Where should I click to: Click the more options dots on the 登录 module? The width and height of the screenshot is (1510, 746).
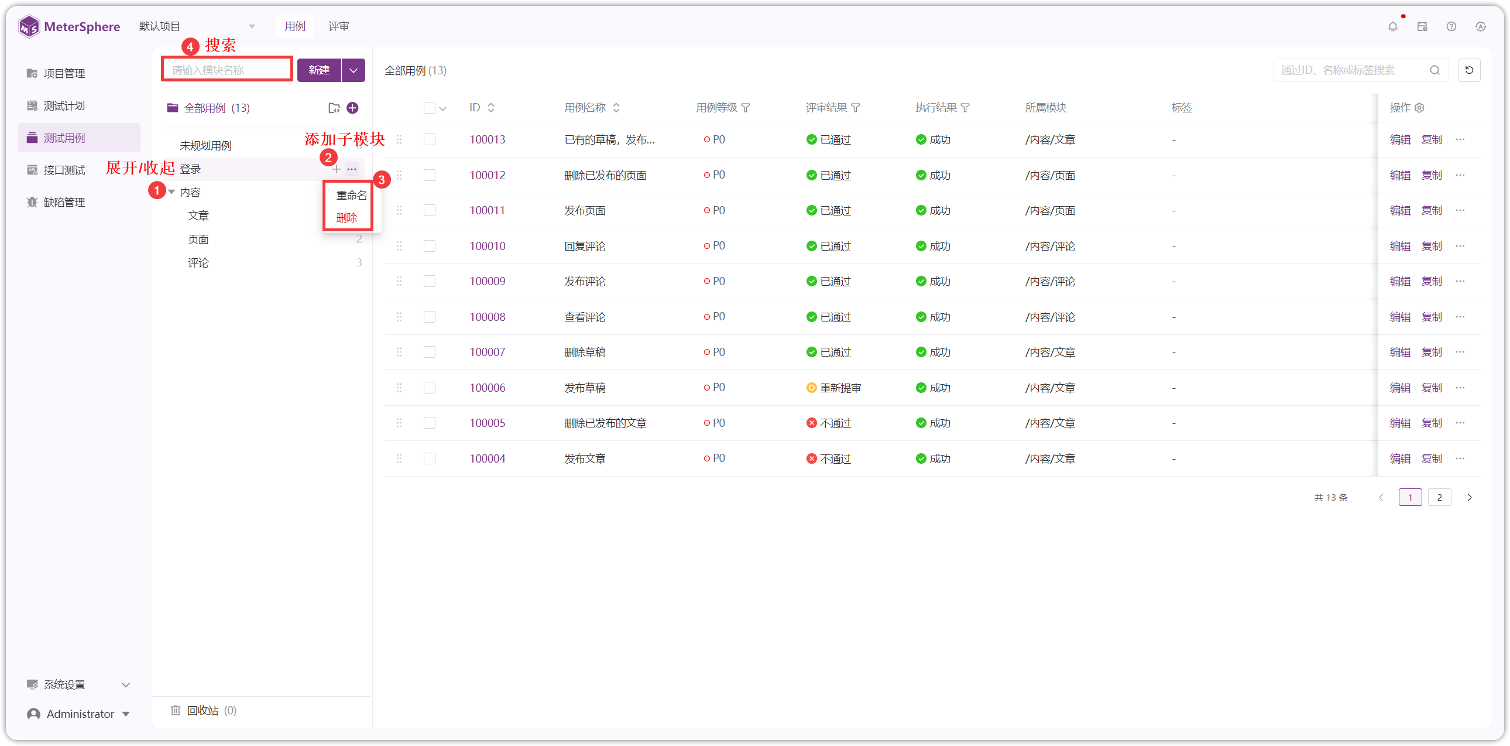(x=352, y=169)
